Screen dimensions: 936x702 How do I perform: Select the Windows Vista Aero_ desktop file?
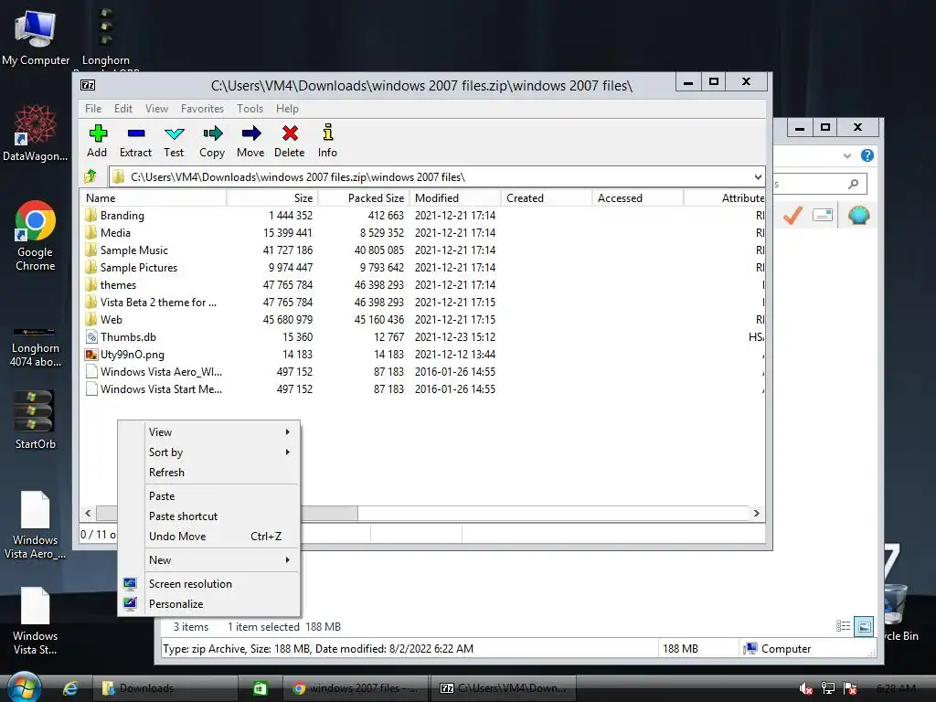click(x=36, y=526)
